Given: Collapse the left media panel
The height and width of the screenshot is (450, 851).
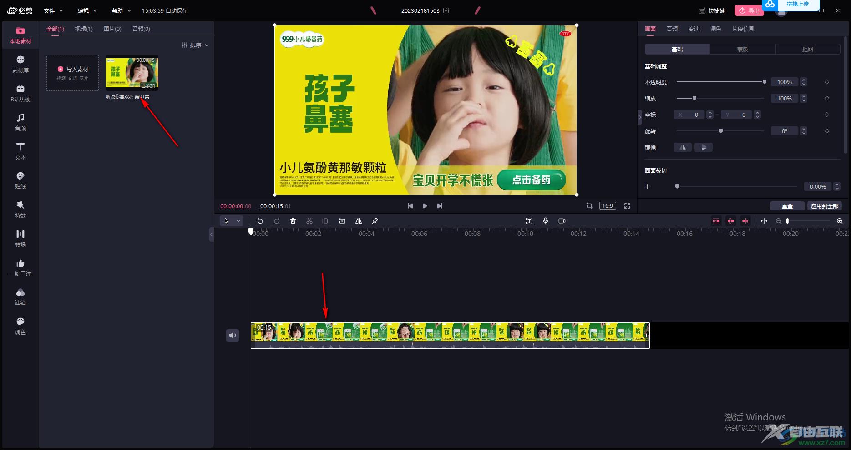Looking at the screenshot, I should pos(211,235).
